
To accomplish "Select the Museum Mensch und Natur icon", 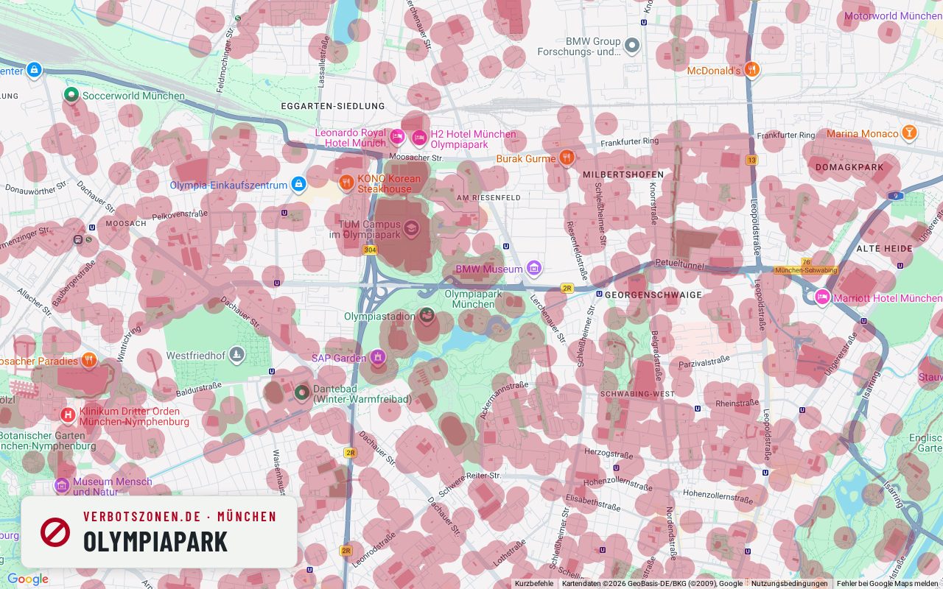I will coord(62,486).
